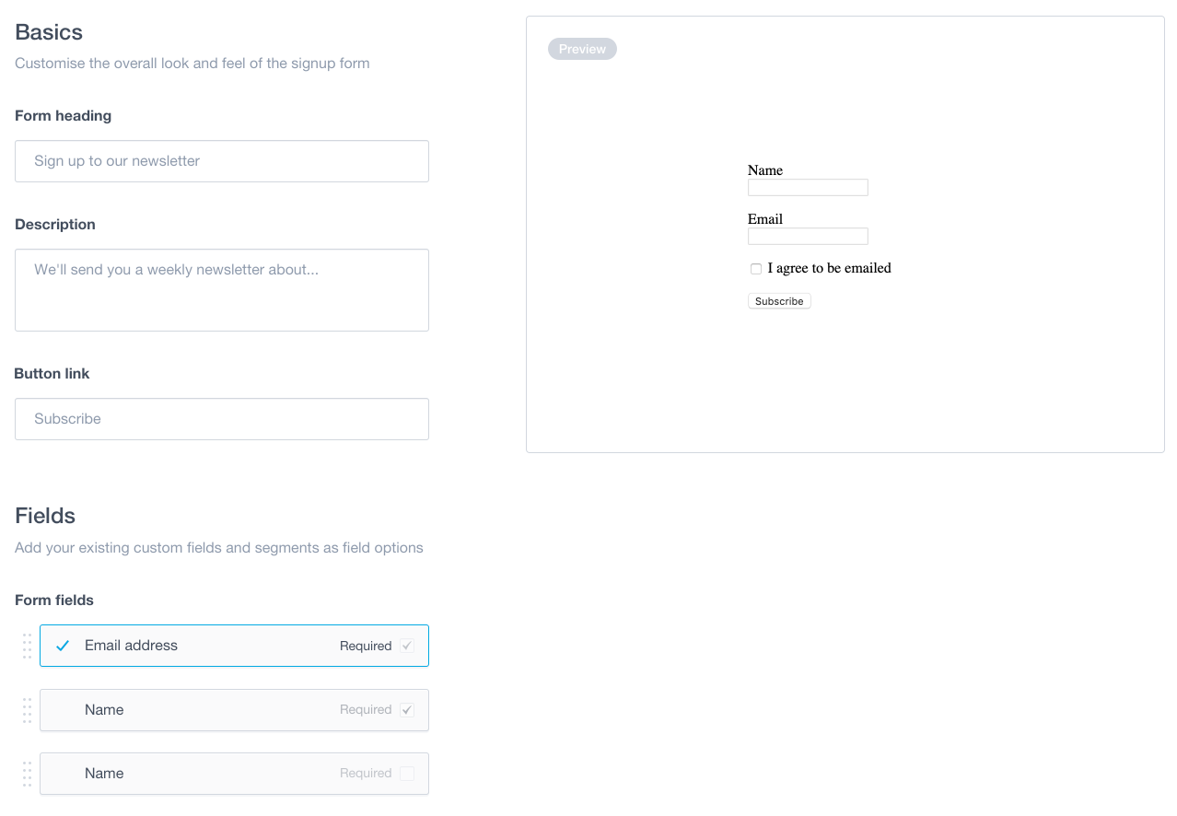The width and height of the screenshot is (1177, 816).
Task: Toggle the Required checkbox for Email address
Action: pyautogui.click(x=406, y=646)
